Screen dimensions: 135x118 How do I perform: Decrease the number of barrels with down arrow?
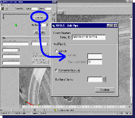tap(104, 81)
